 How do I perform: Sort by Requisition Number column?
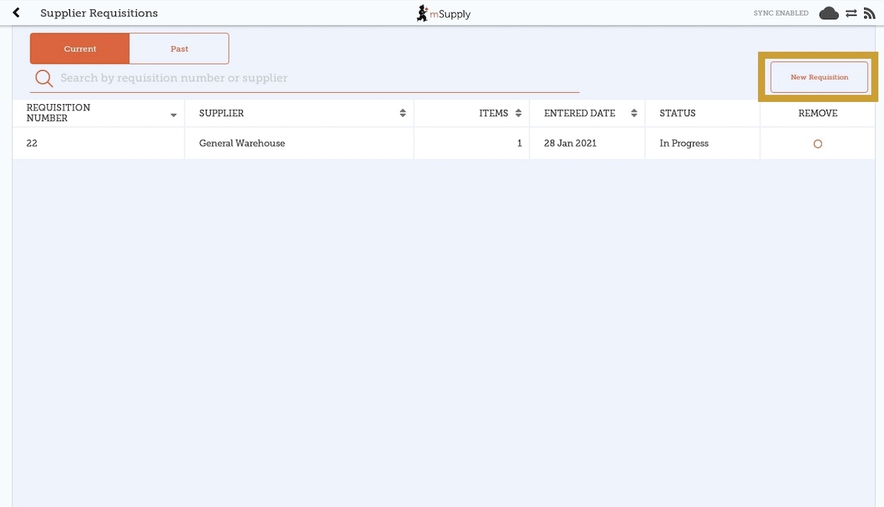click(173, 114)
